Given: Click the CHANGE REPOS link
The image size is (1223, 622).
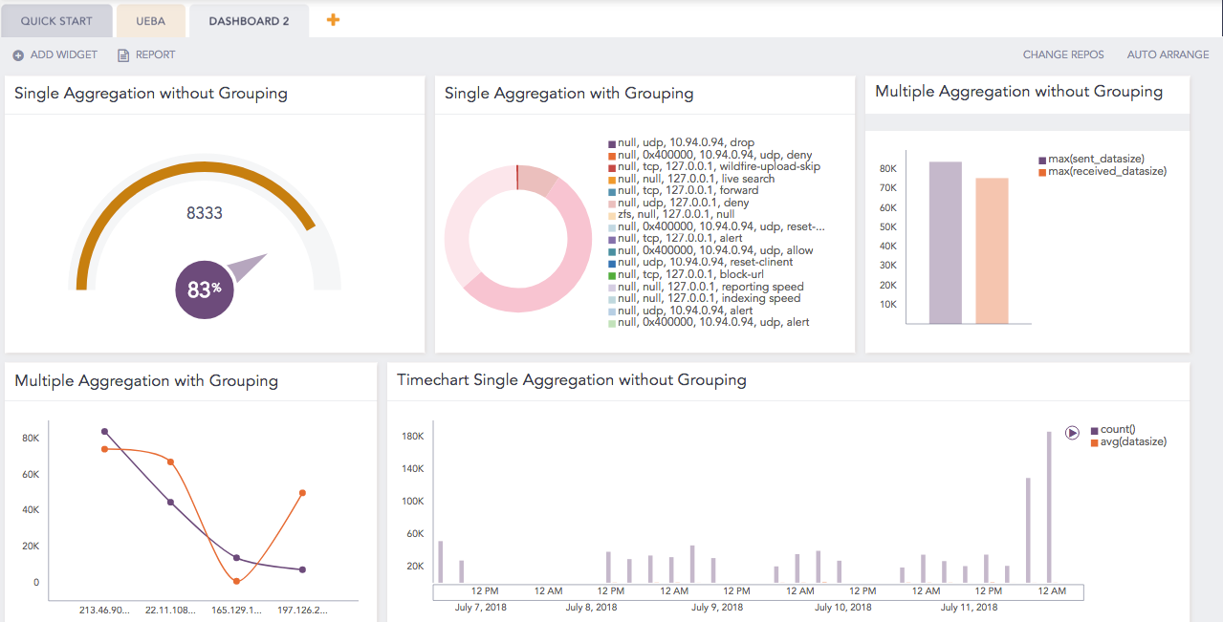Looking at the screenshot, I should click(x=1063, y=54).
